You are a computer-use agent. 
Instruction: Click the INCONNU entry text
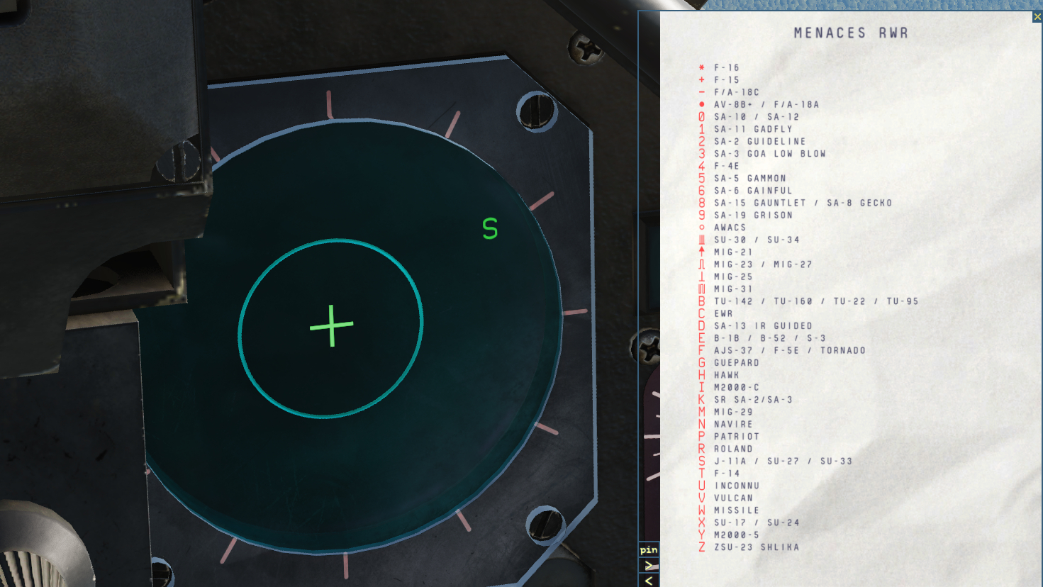(737, 486)
